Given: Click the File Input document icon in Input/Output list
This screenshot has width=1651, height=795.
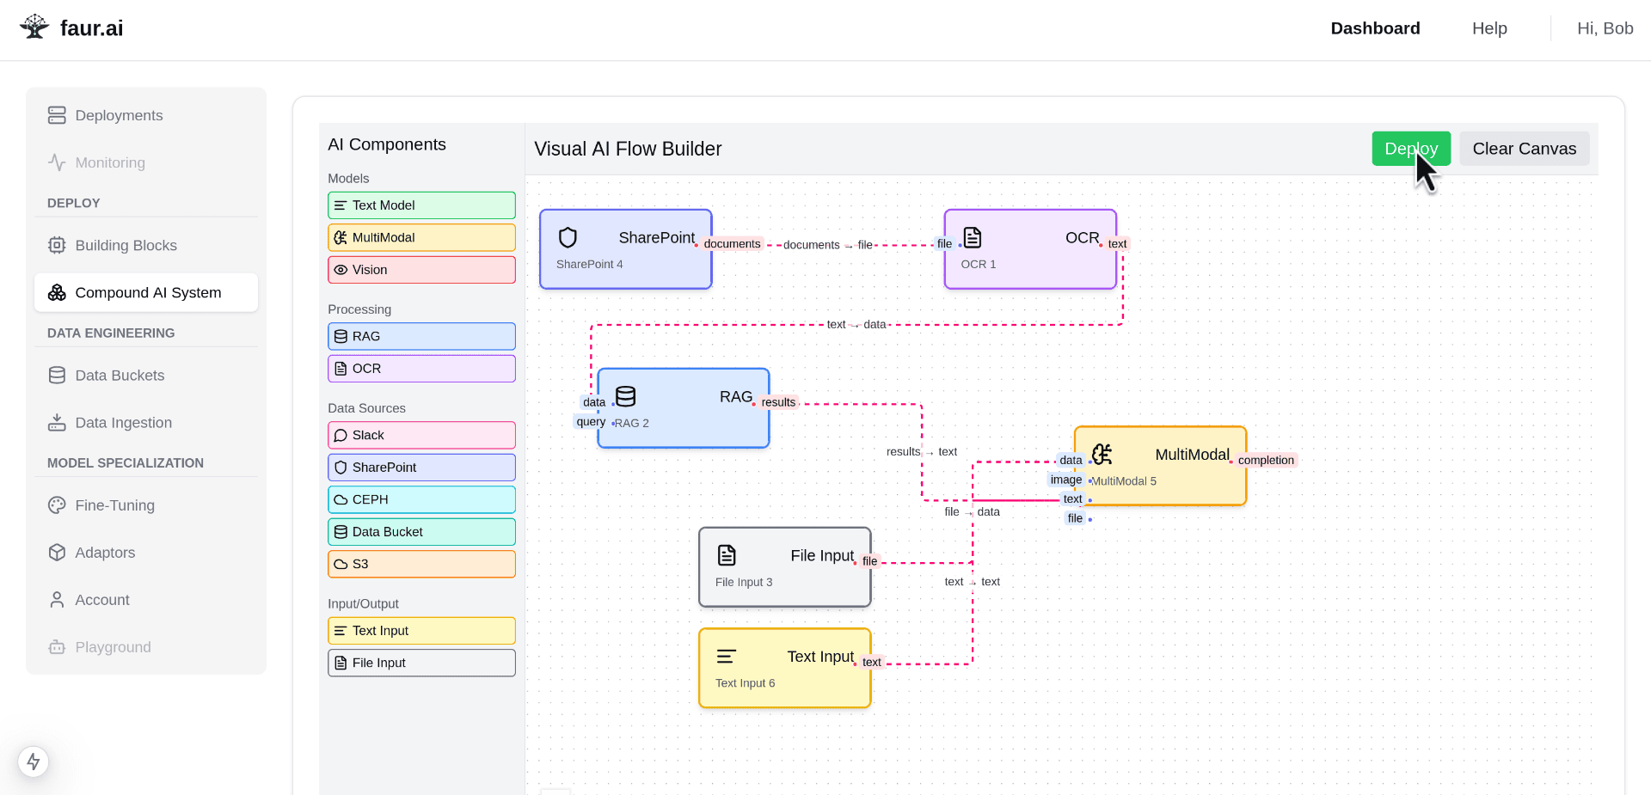Looking at the screenshot, I should coord(341,663).
